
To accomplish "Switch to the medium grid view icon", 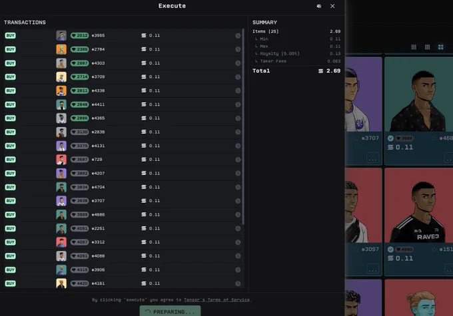I will [427, 47].
